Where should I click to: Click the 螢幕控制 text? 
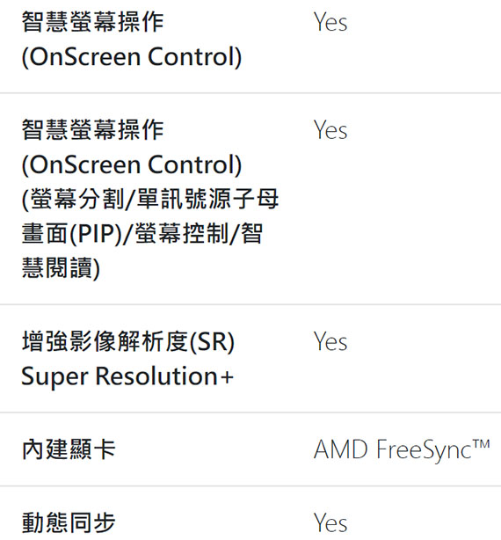click(182, 233)
